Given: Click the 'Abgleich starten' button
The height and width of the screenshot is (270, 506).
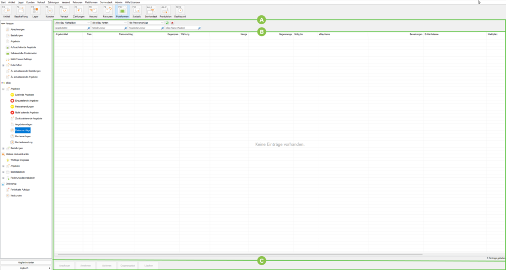Looking at the screenshot, I should click(26, 262).
